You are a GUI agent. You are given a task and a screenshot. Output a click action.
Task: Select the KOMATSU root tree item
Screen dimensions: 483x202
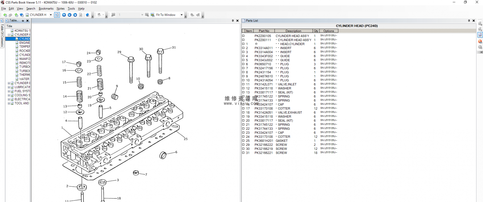22,31
